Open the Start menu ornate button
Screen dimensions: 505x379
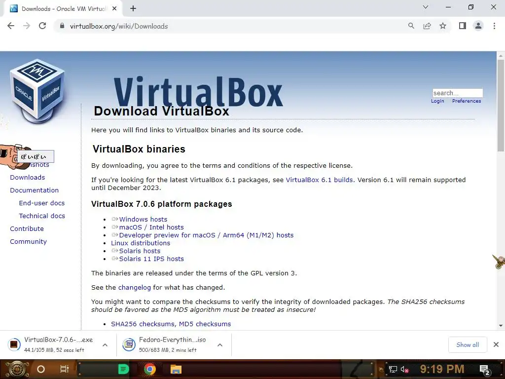coord(16,369)
